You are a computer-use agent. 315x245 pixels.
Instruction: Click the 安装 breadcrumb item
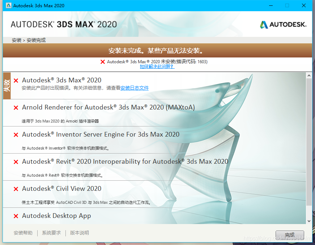pos(17,40)
